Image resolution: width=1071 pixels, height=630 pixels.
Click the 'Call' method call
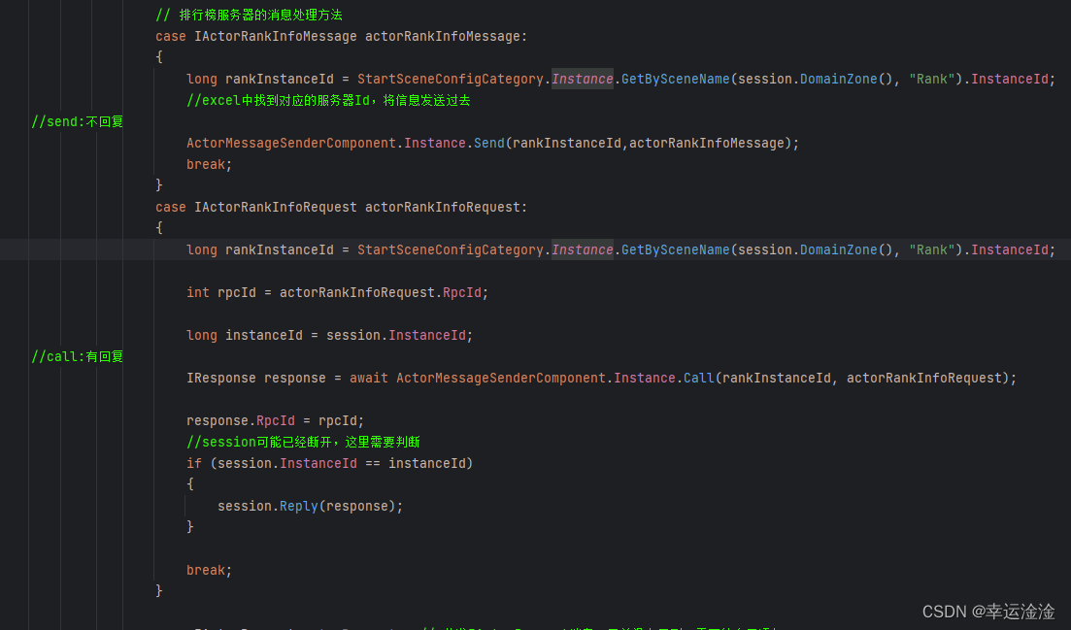coord(699,378)
